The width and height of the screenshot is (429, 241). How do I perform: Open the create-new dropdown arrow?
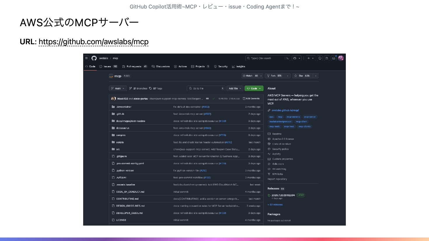[313, 58]
